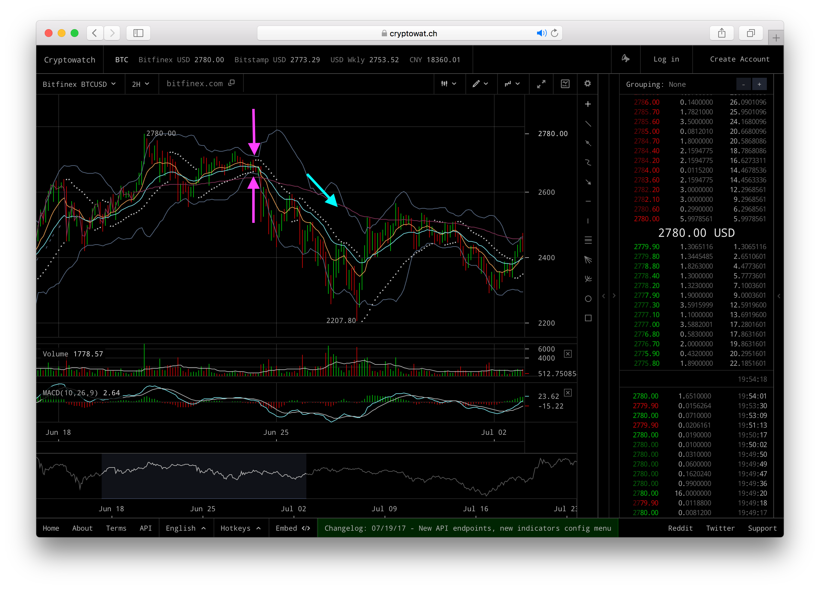Viewport: 820px width, 589px height.
Task: Expand the Hotkeys menu
Action: pos(241,528)
